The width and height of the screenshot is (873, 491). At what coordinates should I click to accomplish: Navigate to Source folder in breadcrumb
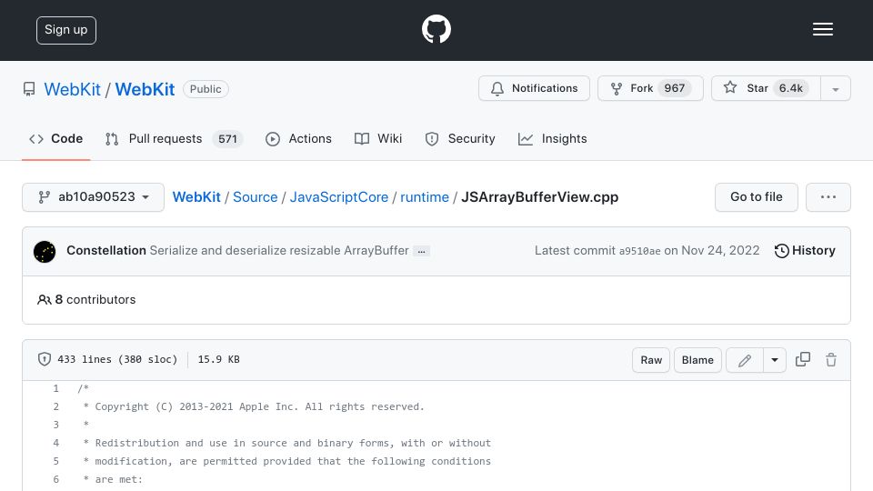[x=255, y=197]
